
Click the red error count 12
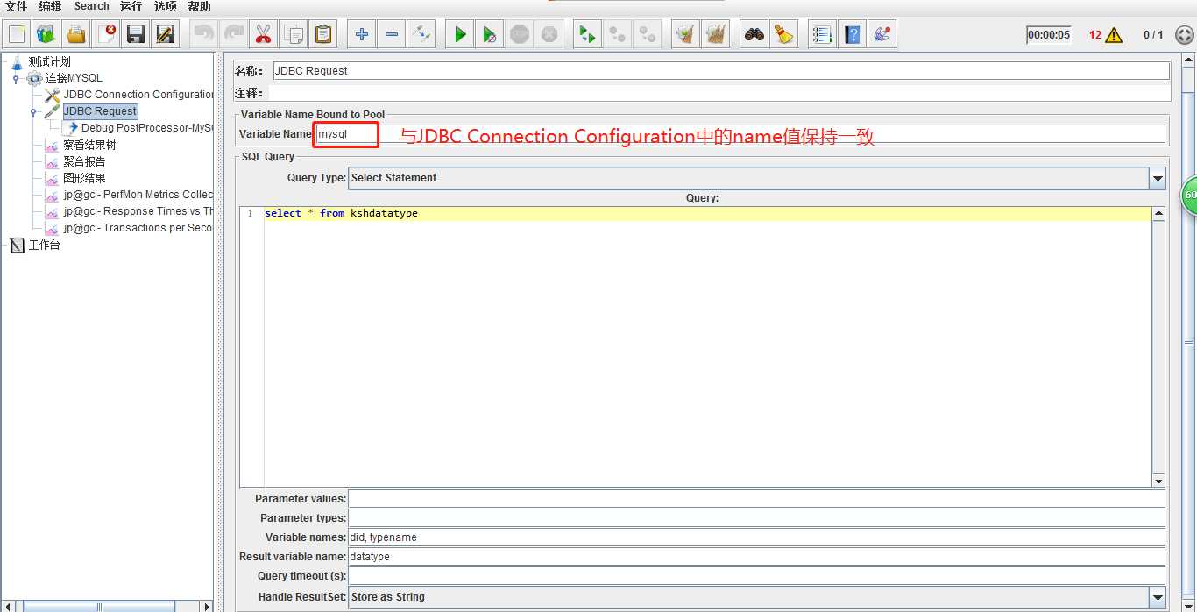point(1094,35)
